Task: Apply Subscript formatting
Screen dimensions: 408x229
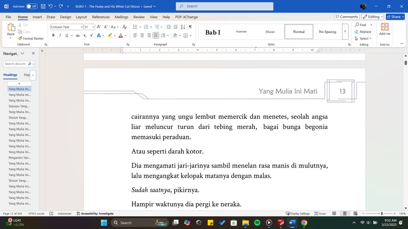Action: point(85,35)
